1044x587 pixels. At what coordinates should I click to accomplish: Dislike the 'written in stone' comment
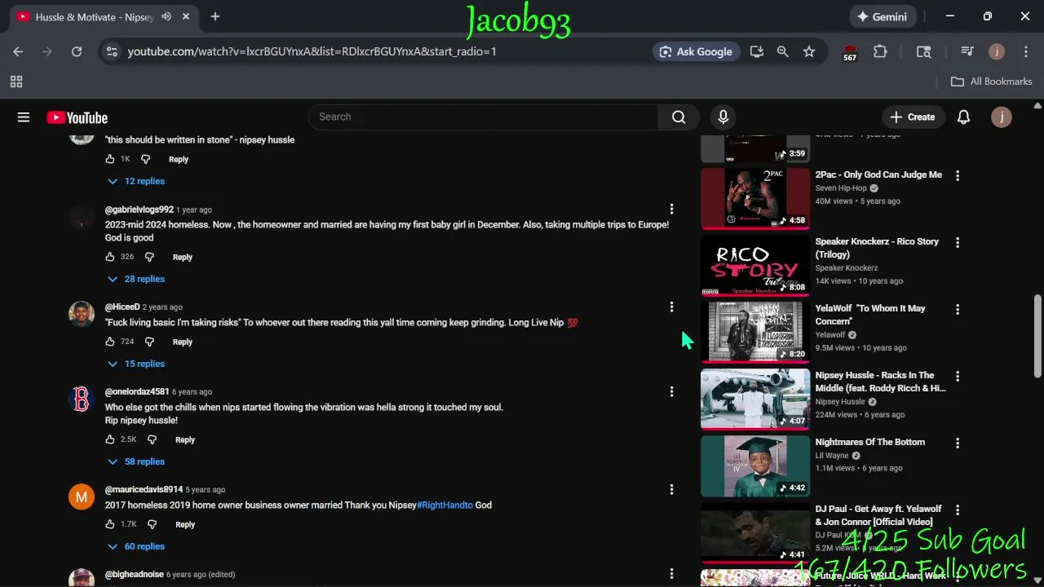pyautogui.click(x=145, y=159)
